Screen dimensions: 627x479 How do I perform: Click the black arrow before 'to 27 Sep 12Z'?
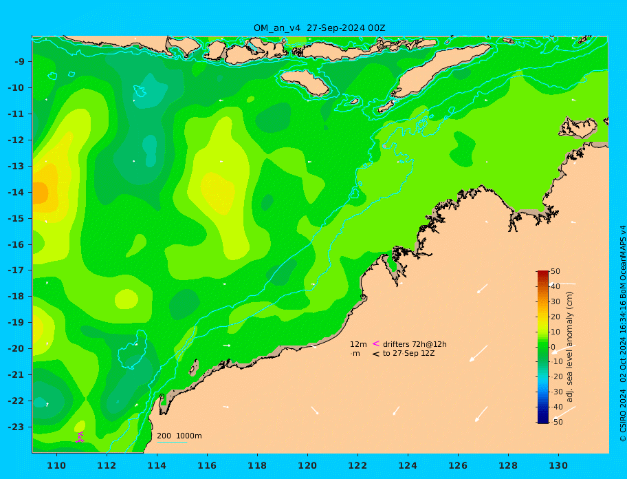[x=376, y=354]
